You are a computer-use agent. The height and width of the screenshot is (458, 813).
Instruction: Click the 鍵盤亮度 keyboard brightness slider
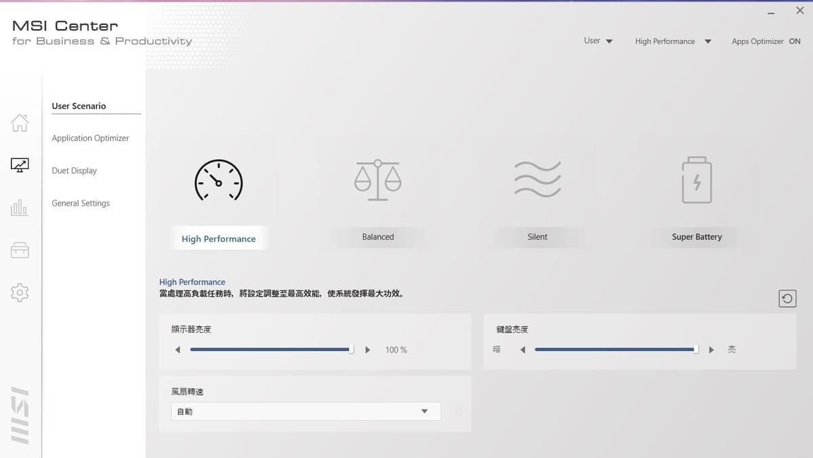click(x=617, y=350)
